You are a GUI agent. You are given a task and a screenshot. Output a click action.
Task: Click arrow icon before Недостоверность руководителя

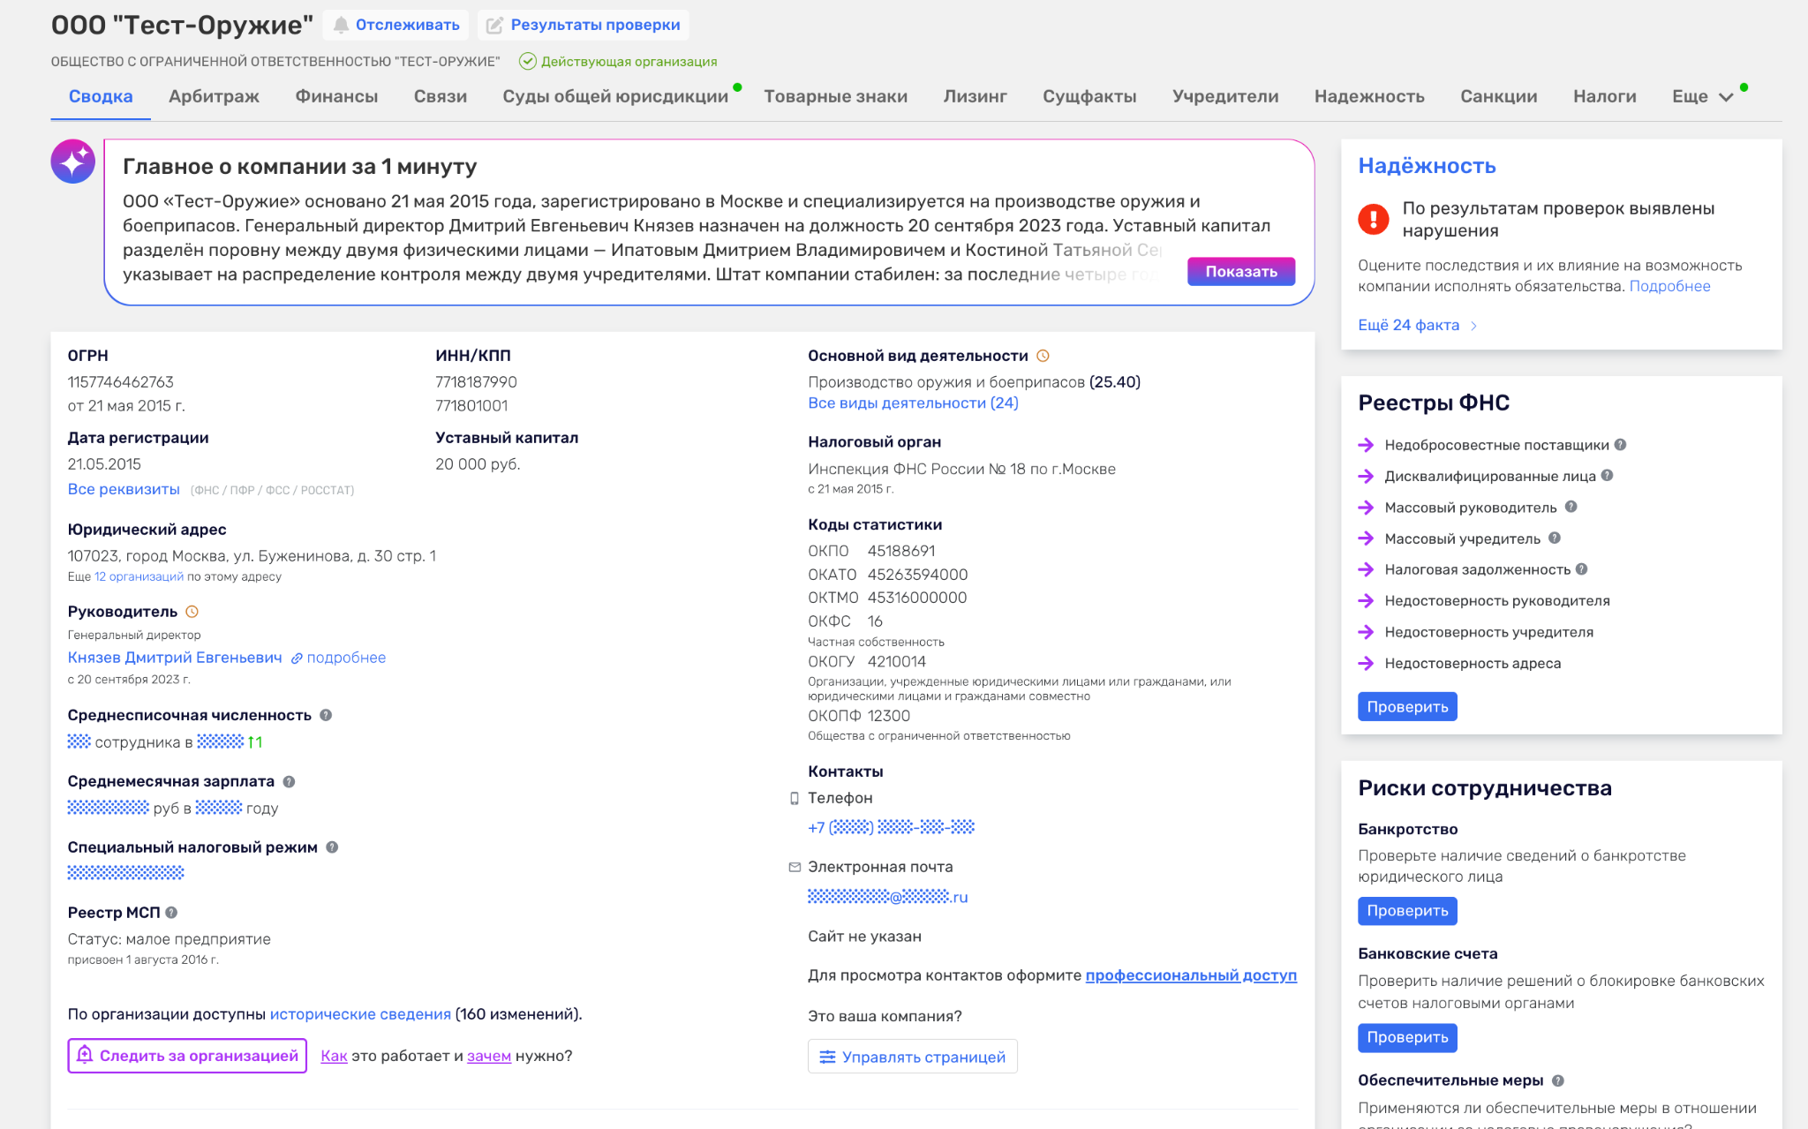(1366, 600)
